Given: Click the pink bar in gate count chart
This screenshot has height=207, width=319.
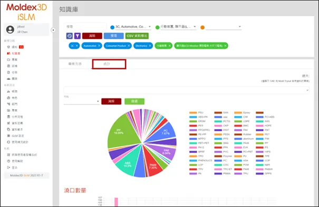Looking at the screenshot, I should click(116, 202).
